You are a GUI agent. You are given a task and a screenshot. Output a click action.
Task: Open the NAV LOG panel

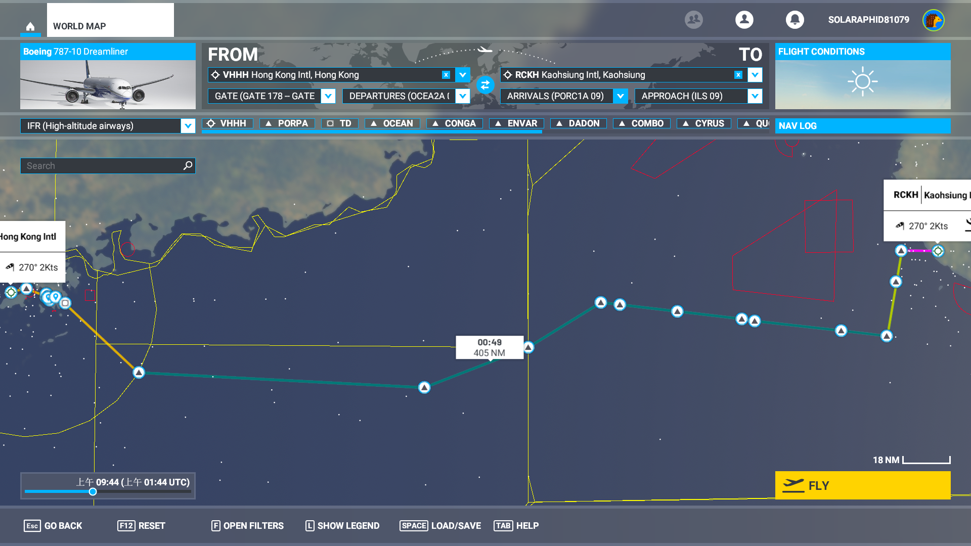(x=863, y=126)
